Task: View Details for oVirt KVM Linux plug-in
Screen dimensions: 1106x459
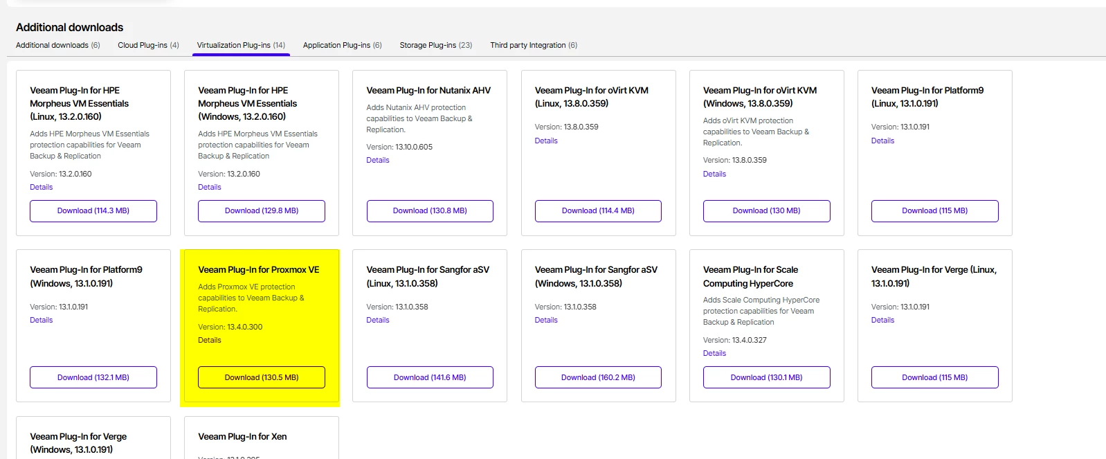Action: click(x=546, y=141)
